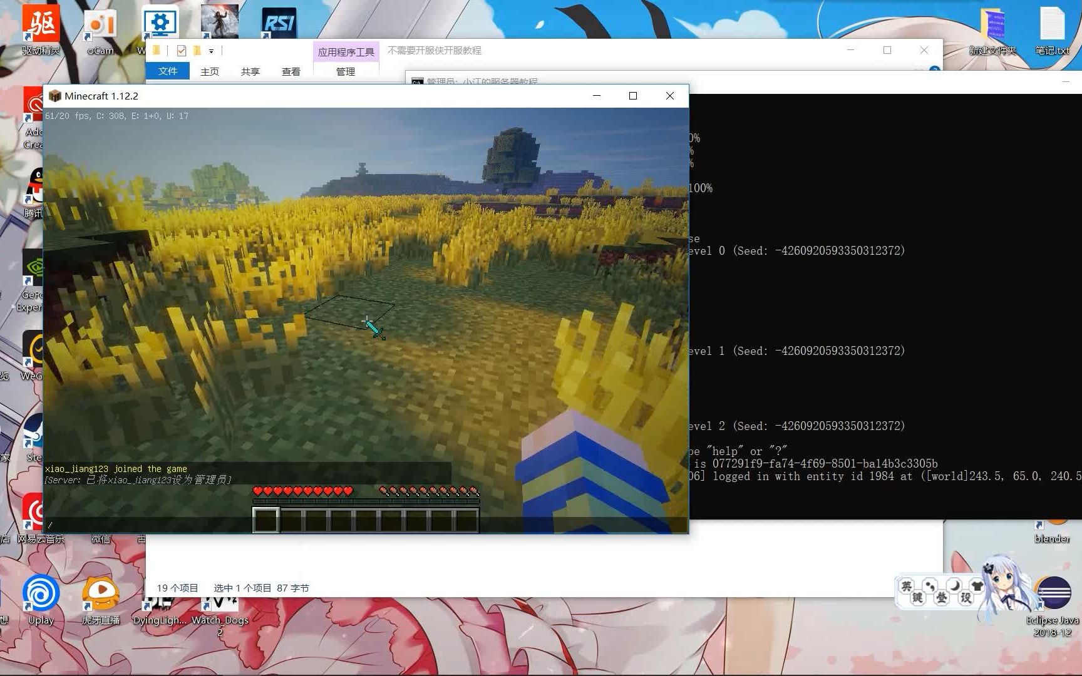Image resolution: width=1082 pixels, height=676 pixels.
Task: Open the Watch_Dogs 2 desktop shortcut
Action: pyautogui.click(x=220, y=617)
